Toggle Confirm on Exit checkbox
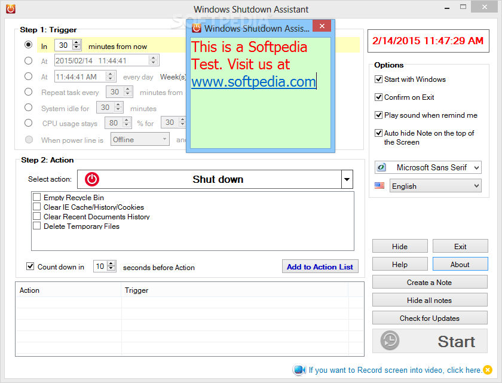This screenshot has width=502, height=383. [378, 97]
